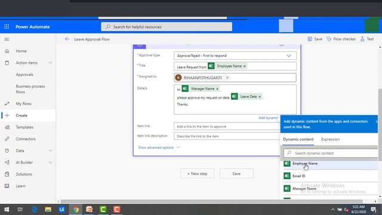This screenshot has width=382, height=215.
Task: Open the app launcher waffle icon
Action: 7,26
